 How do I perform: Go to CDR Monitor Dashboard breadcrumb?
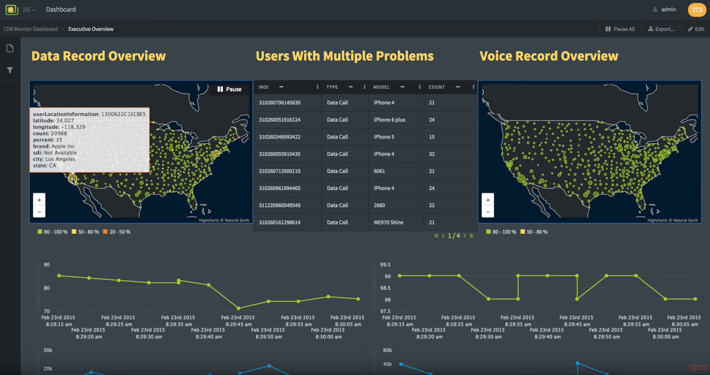[31, 29]
